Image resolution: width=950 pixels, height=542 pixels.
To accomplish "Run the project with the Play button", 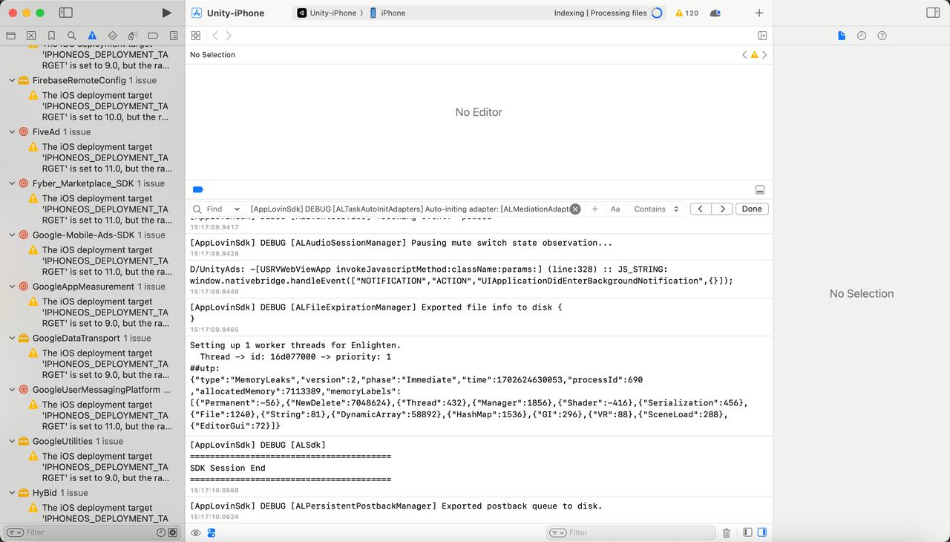I will point(166,13).
